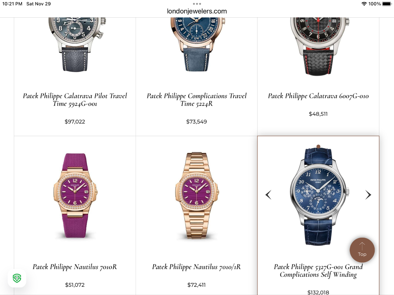394x295 pixels.
Task: Tap the Top scroll-up button
Action: [362, 250]
